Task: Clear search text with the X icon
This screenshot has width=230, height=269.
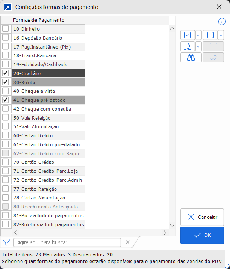Action: (x=128, y=242)
